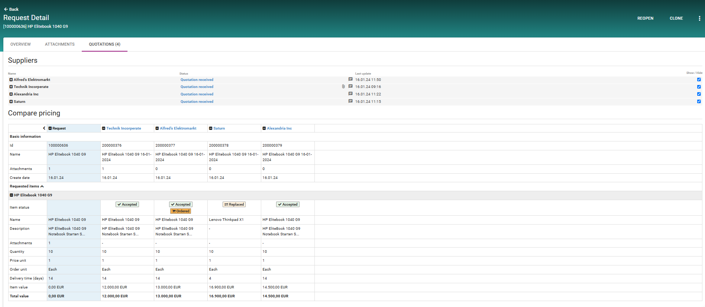Expand Alfred's Elektromarkt supplier row
This screenshot has height=307, width=705.
pos(11,80)
